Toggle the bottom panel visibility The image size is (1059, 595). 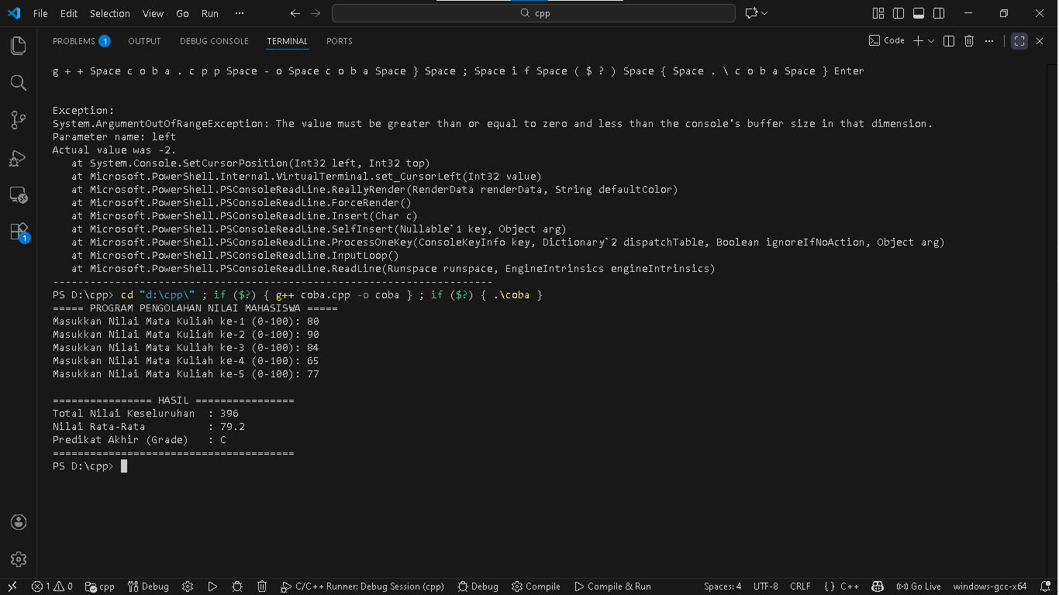coord(919,13)
